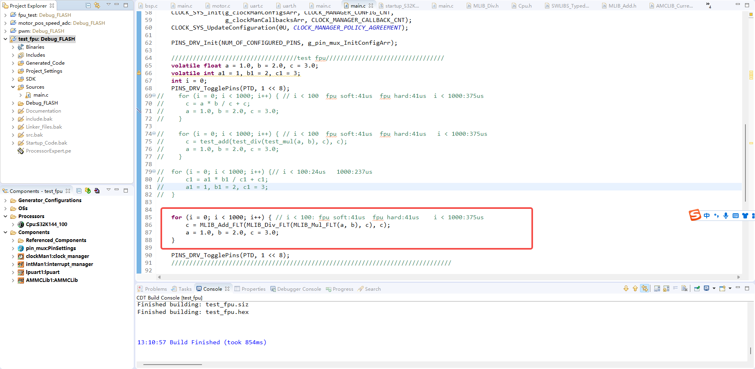Click the Link with Editor icon in Project Explorer
Image resolution: width=755 pixels, height=369 pixels.
[x=97, y=5]
